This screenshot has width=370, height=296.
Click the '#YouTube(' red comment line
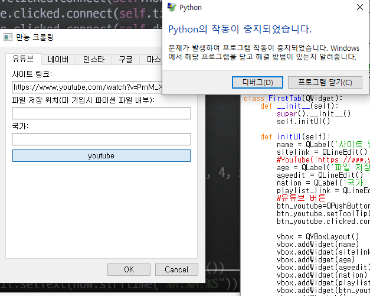click(323, 160)
